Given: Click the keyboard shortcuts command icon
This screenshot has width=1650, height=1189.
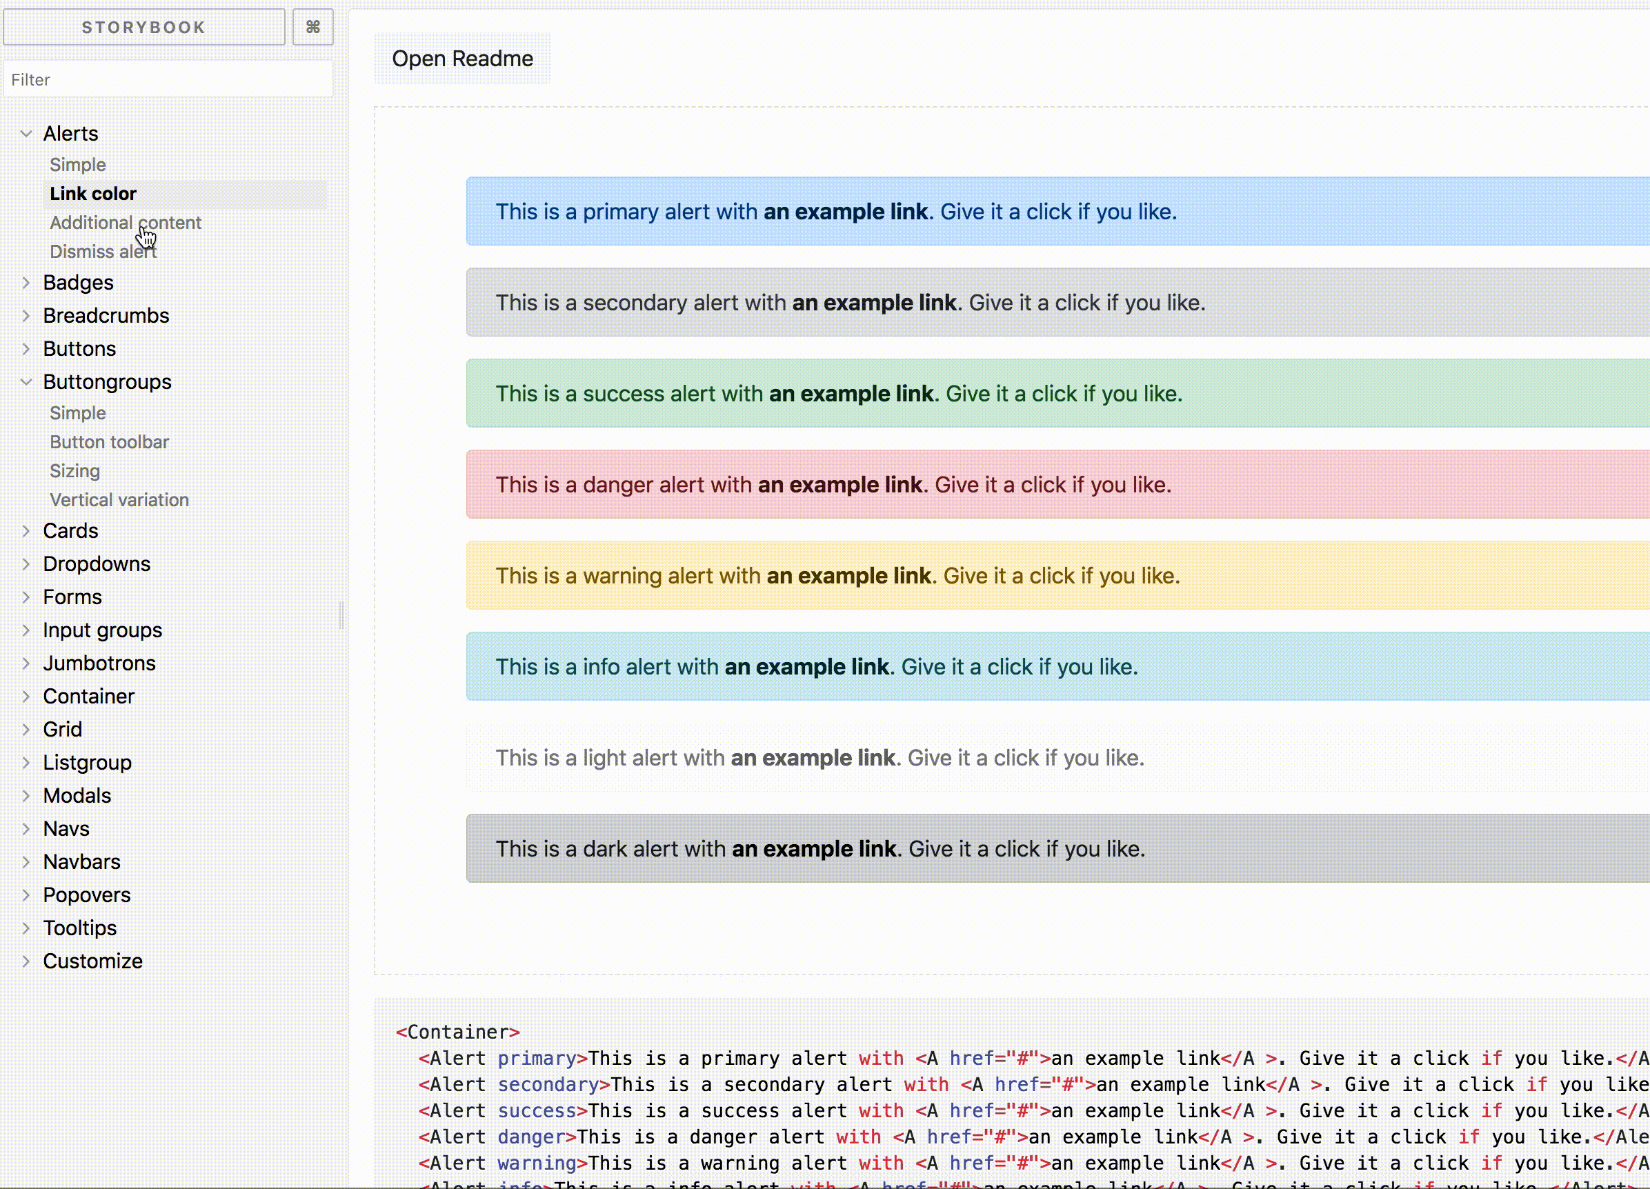Looking at the screenshot, I should tap(313, 27).
